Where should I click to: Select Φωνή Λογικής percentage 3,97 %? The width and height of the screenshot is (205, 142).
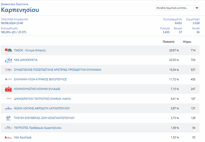coord(175,109)
